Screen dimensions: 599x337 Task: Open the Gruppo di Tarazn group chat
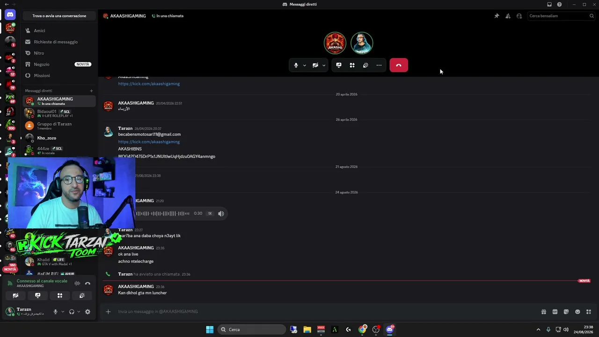59,125
